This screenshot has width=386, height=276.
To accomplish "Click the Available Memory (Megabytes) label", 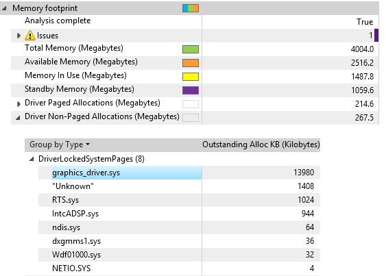I will pos(81,62).
